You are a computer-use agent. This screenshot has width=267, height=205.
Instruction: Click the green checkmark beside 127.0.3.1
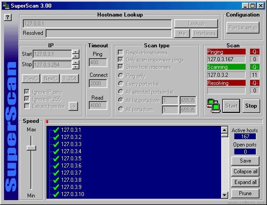(x=56, y=130)
